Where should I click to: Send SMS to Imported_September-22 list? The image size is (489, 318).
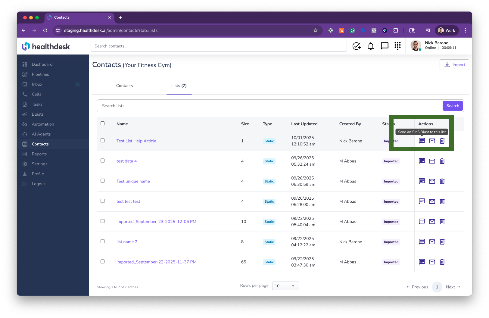422,262
